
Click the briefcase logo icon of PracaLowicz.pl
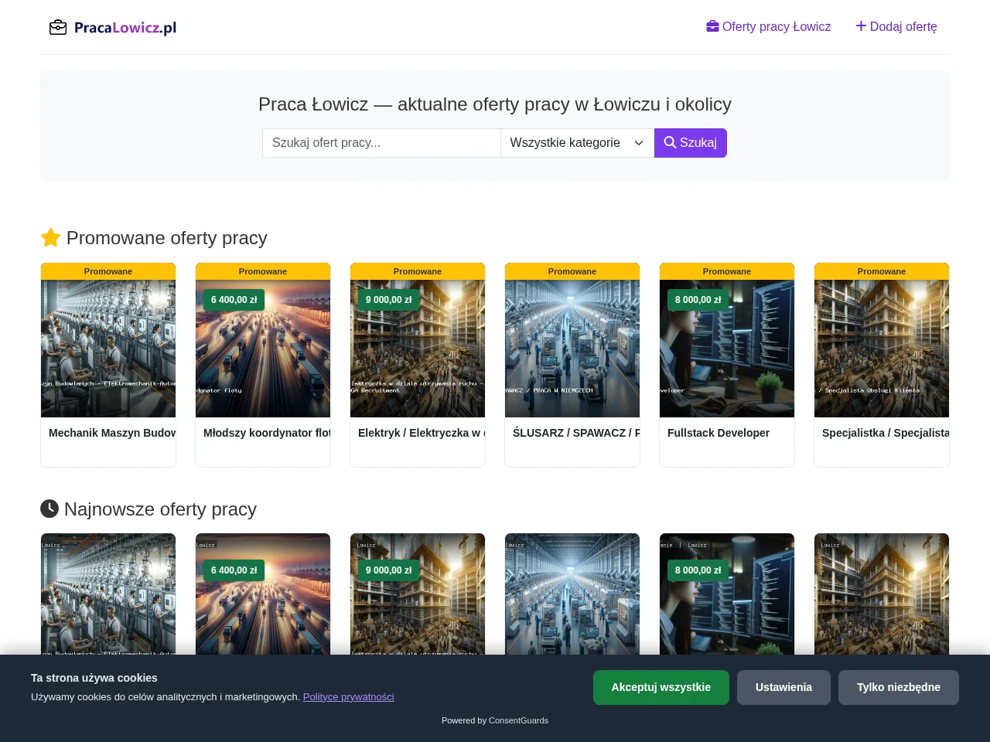[58, 28]
